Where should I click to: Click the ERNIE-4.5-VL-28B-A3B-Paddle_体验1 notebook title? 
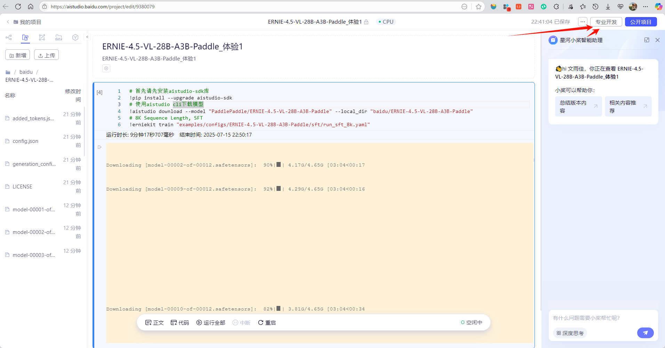pyautogui.click(x=173, y=47)
